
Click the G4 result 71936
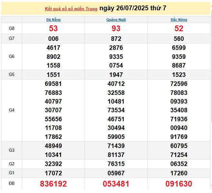coord(179,119)
